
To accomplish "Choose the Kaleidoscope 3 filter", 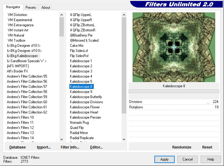I will [x=81, y=71].
